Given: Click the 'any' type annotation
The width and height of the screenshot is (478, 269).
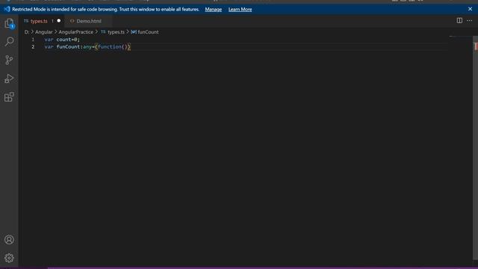Looking at the screenshot, I should (x=87, y=46).
